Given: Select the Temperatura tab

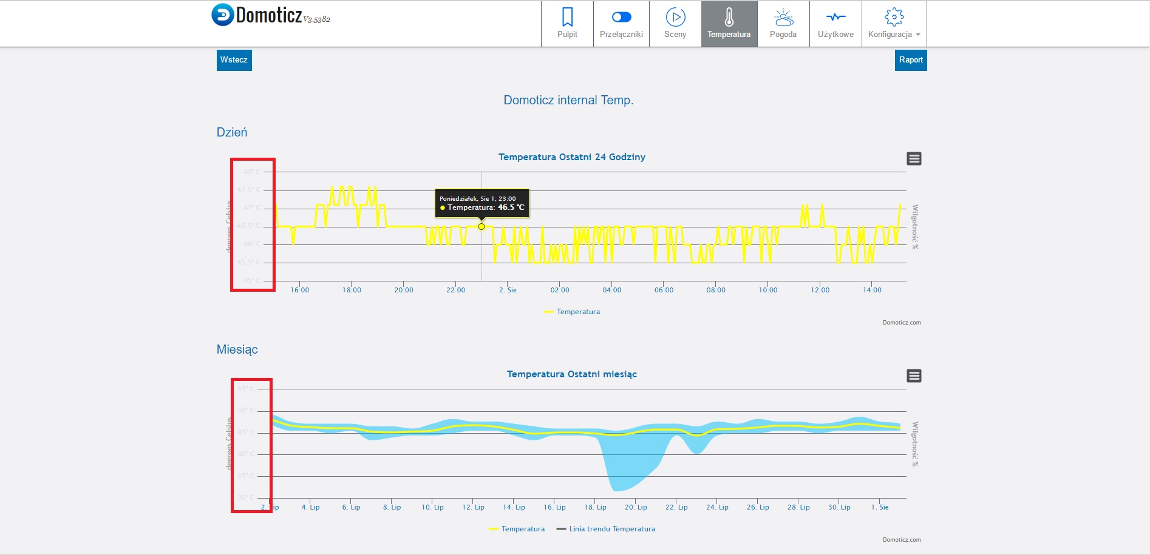Looking at the screenshot, I should 729,24.
